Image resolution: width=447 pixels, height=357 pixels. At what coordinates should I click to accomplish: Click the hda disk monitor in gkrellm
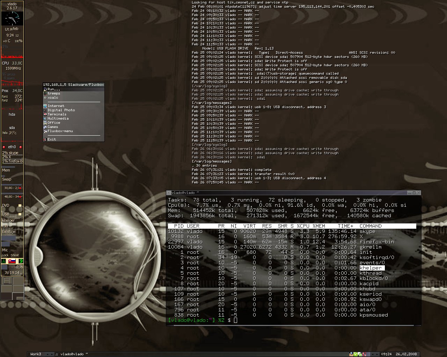pyautogui.click(x=12, y=114)
